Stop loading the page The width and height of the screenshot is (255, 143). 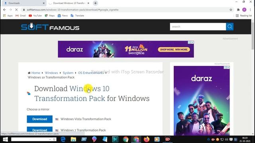click(16, 10)
